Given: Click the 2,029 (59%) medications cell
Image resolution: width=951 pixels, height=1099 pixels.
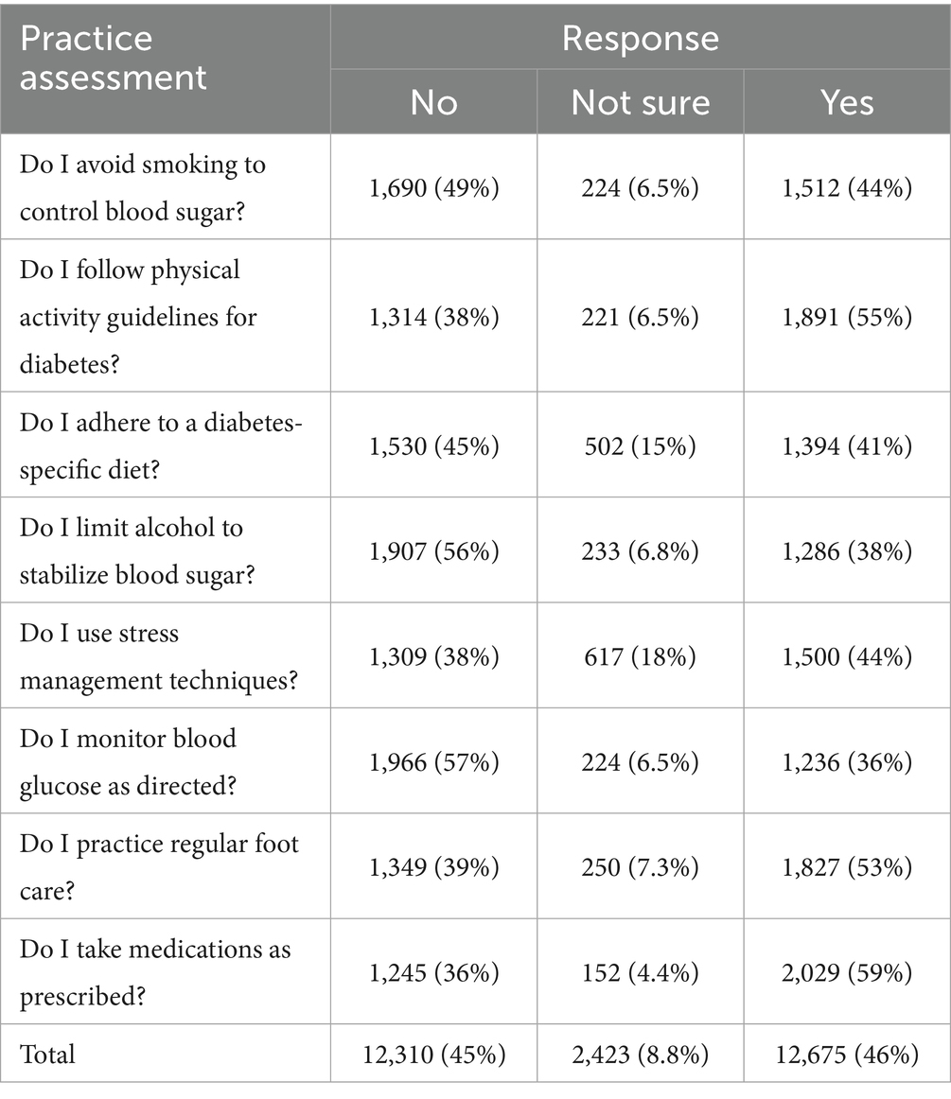Looking at the screenshot, I should 847,972.
